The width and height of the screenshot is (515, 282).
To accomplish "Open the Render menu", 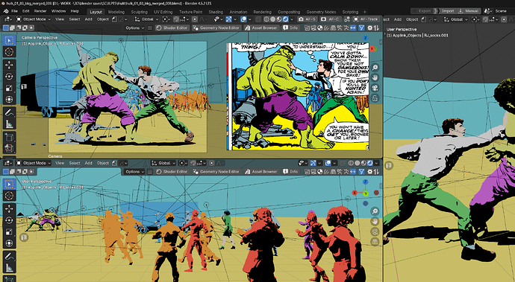I will pyautogui.click(x=40, y=11).
